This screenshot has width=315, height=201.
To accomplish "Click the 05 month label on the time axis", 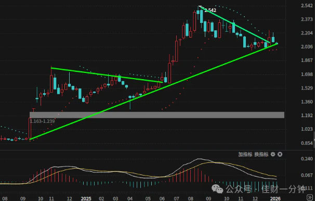I will coord(148,198).
